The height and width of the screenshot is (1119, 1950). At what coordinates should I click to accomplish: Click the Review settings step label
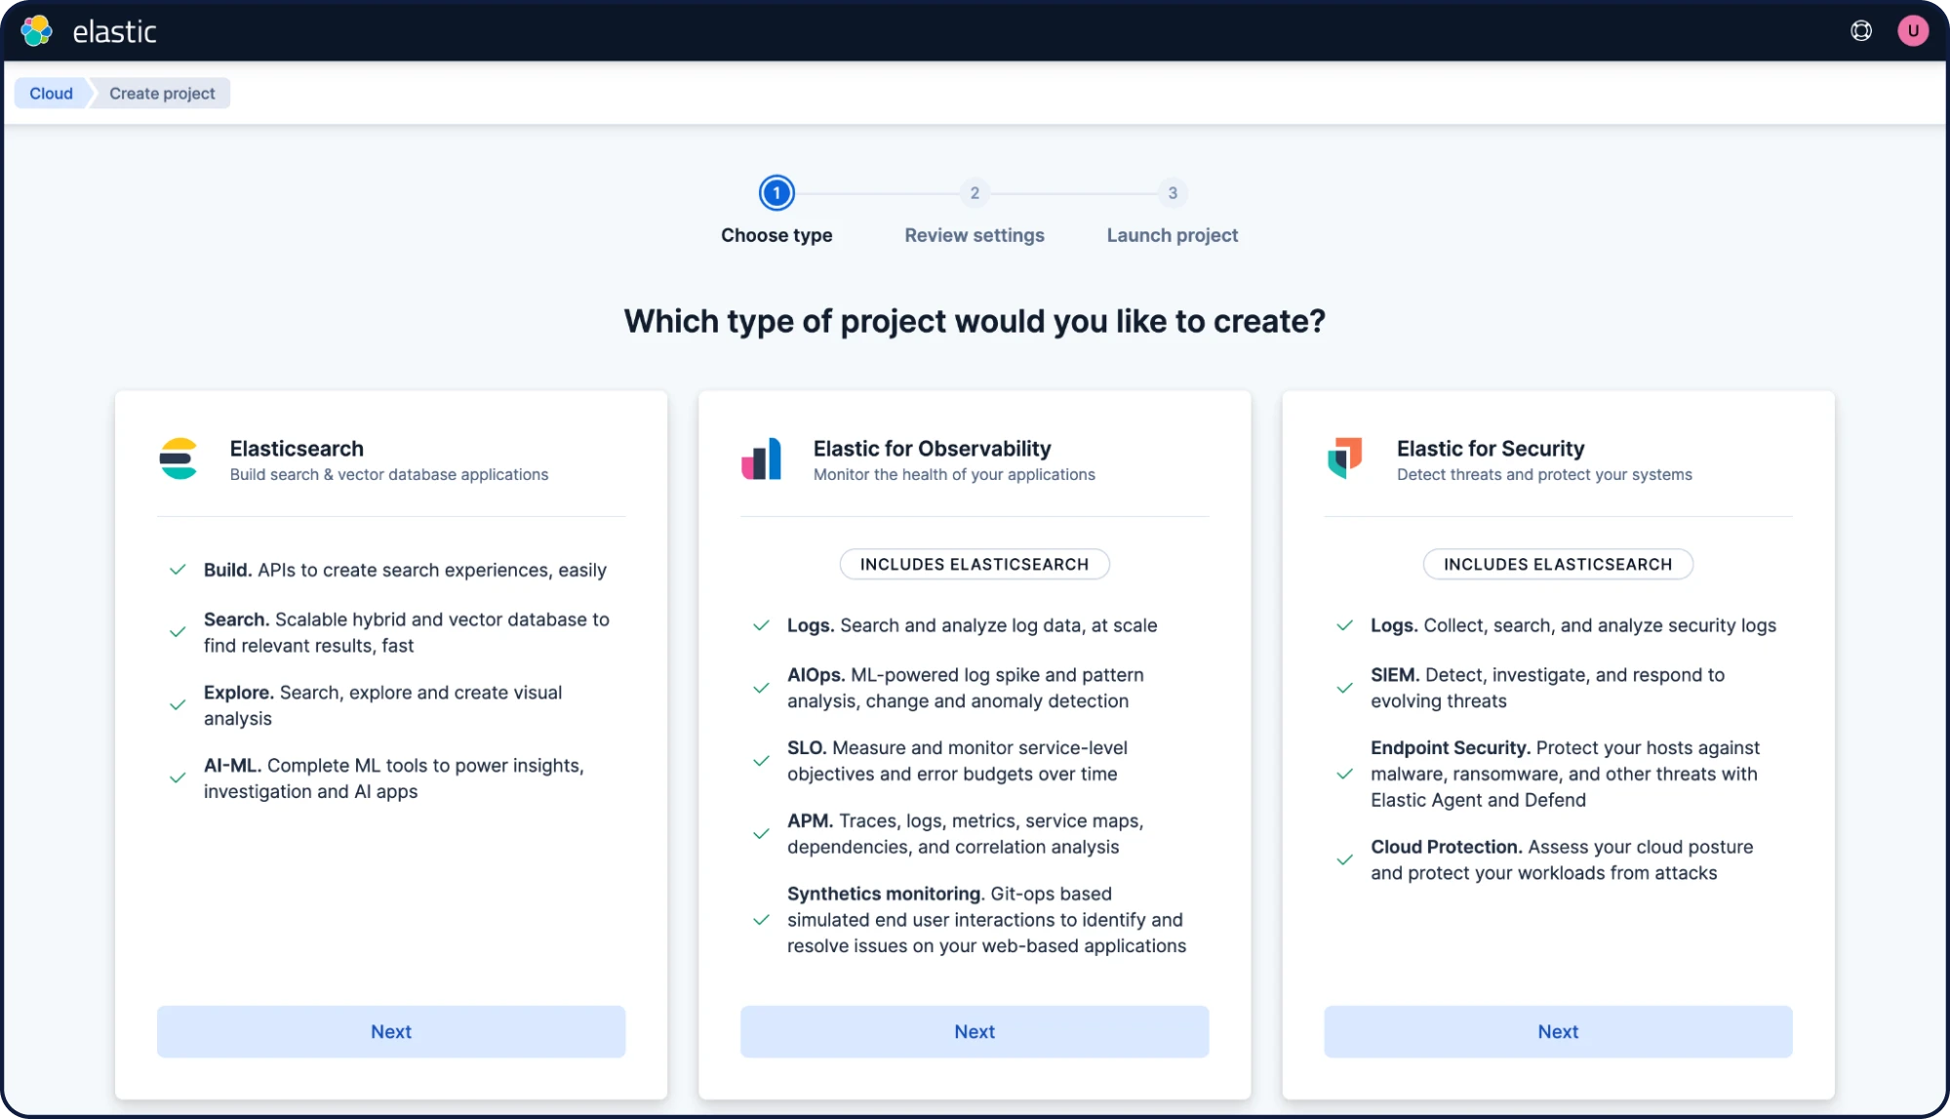(x=975, y=235)
